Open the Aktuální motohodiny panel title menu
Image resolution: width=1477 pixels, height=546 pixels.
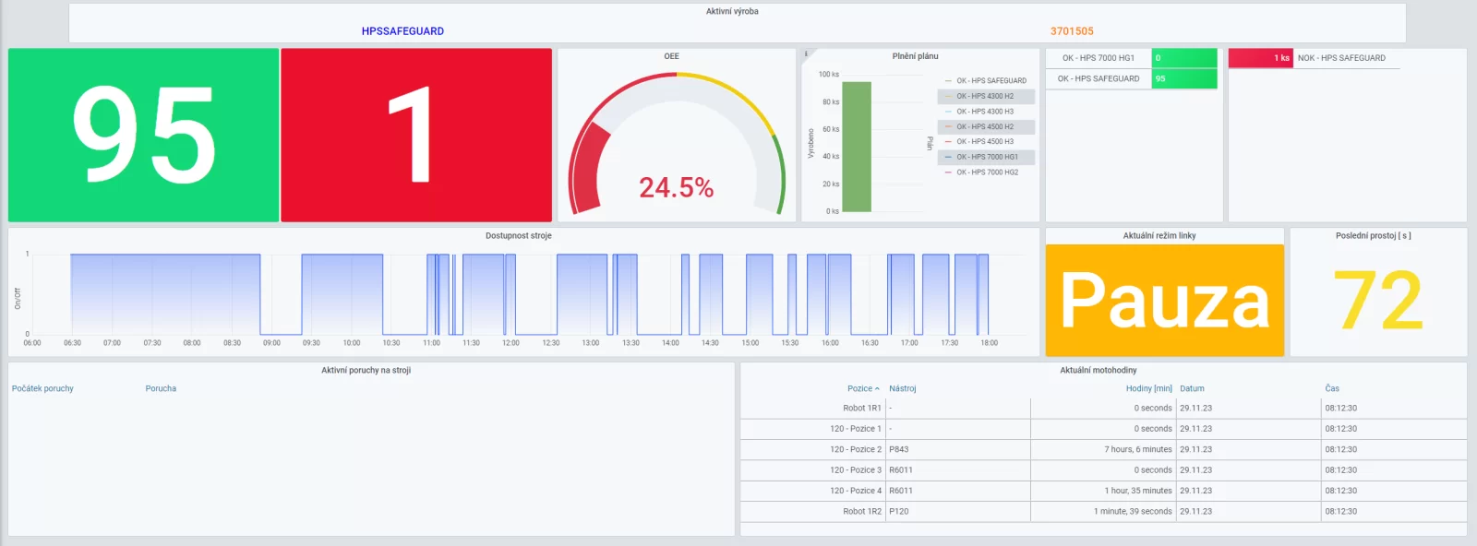point(1099,370)
